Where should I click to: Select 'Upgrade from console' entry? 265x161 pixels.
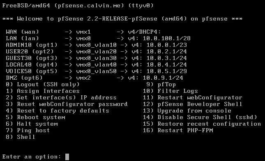(187, 111)
